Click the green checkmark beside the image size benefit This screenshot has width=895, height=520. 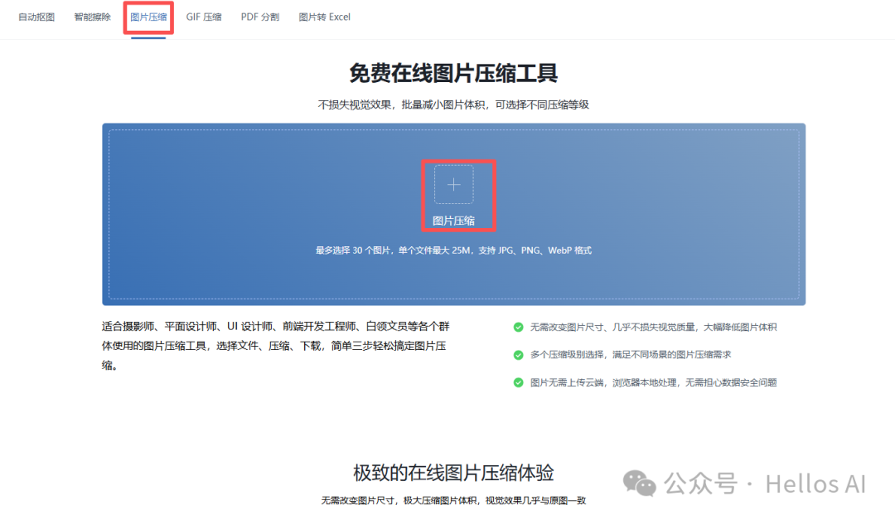coord(518,327)
